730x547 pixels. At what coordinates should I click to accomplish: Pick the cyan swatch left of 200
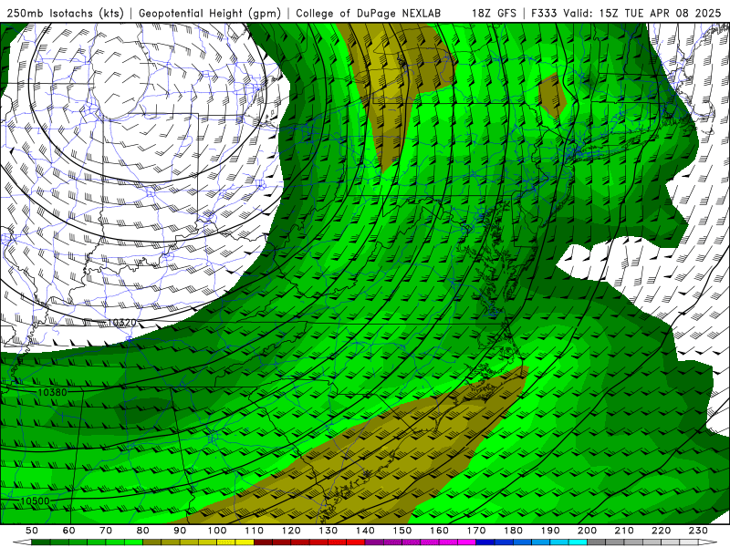tap(578, 542)
